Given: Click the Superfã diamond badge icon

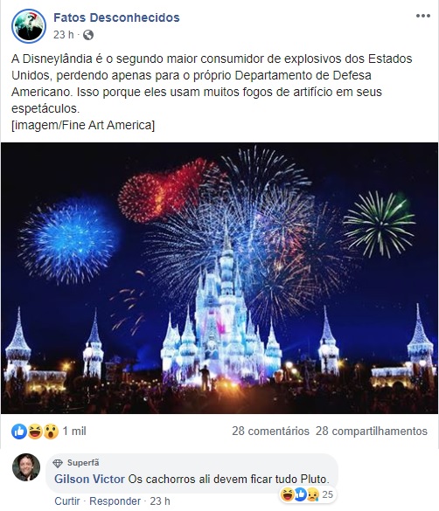Looking at the screenshot, I should pos(58,463).
